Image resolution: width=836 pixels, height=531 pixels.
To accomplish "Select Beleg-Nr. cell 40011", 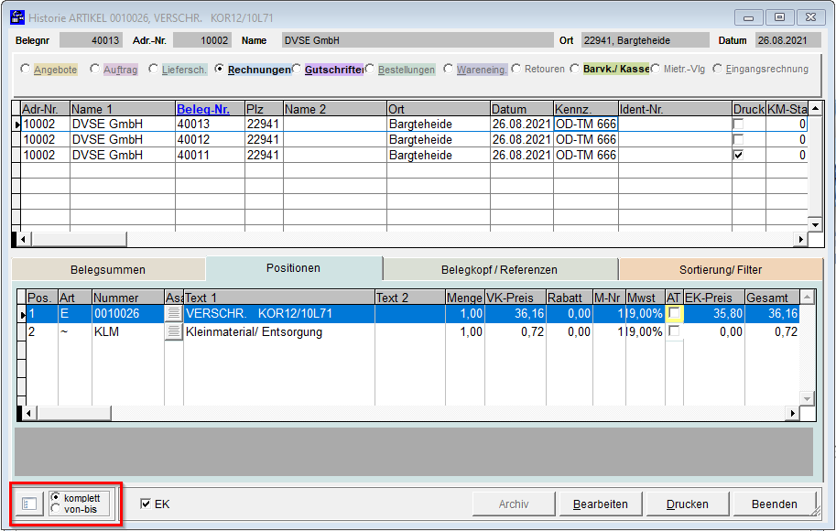I will (x=210, y=155).
